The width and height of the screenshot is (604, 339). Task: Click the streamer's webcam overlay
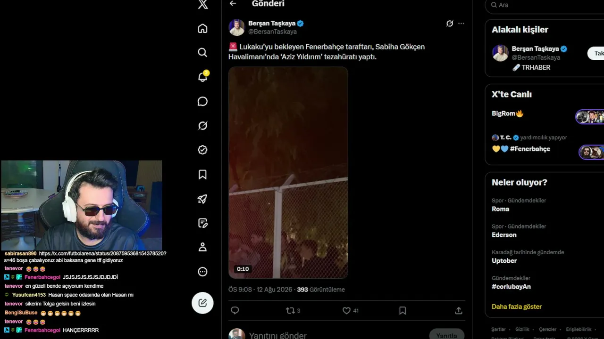81,205
